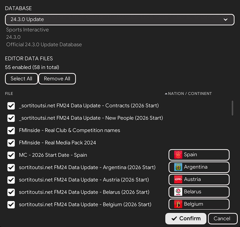The image size is (240, 227).
Task: Select the New People (2026 Start) file name
Action: [91, 118]
